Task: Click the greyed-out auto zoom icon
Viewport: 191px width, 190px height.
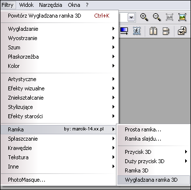Action: click(170, 17)
